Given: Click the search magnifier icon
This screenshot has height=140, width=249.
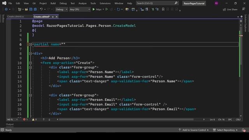Looking at the screenshot, I should tap(176, 3).
